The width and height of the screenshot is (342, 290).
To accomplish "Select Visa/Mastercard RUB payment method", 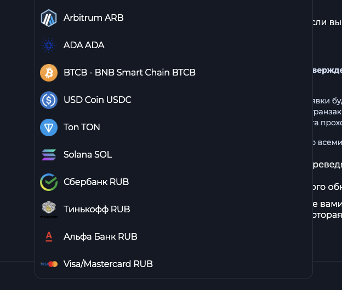I will coord(108,264).
